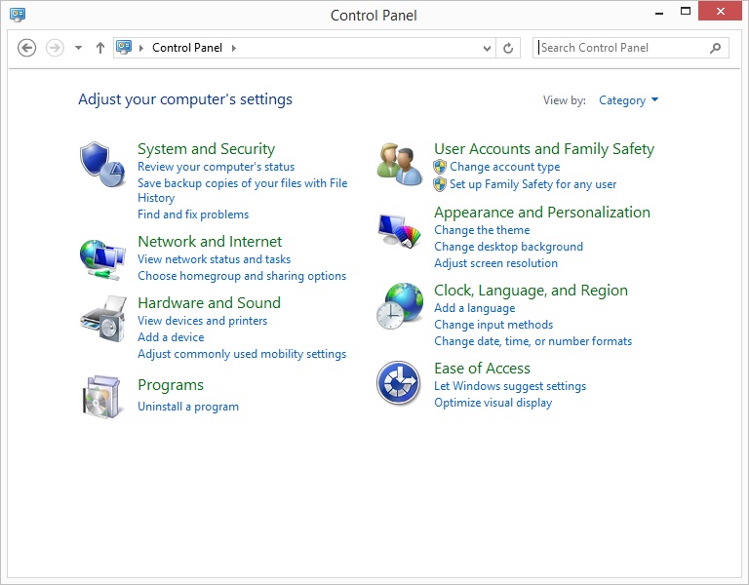The width and height of the screenshot is (749, 585).
Task: Open the Ease of Access icon
Action: 398,383
